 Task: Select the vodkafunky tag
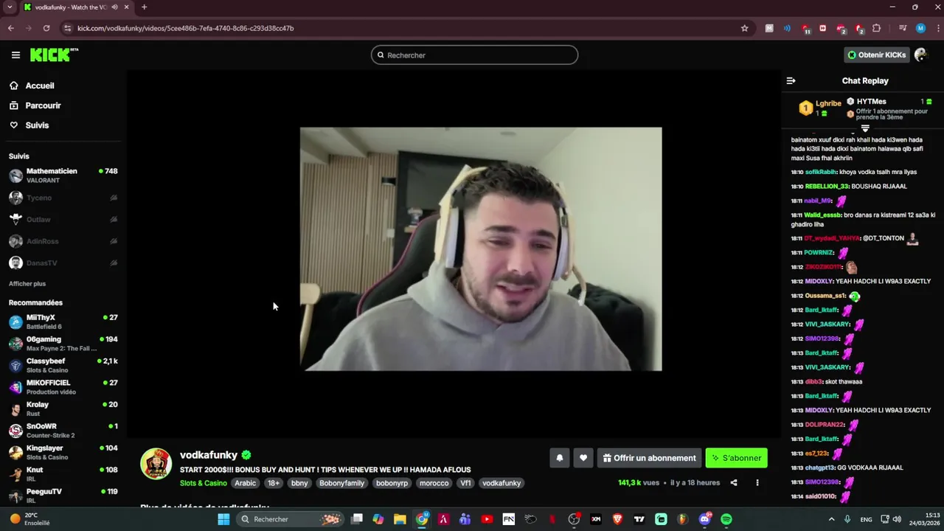pyautogui.click(x=502, y=483)
